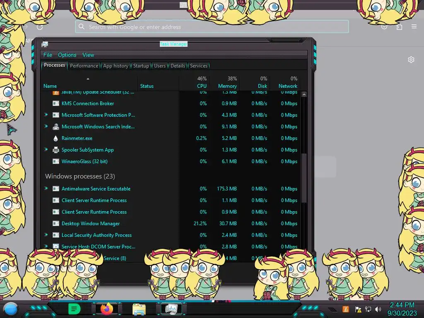
Task: Select the Processes tab
Action: [x=54, y=65]
